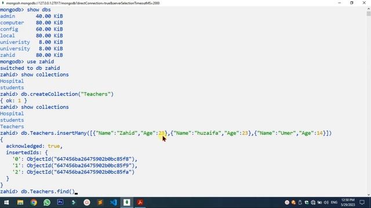Click the scrollbar up arrow
371x208 pixels.
pos(369,9)
